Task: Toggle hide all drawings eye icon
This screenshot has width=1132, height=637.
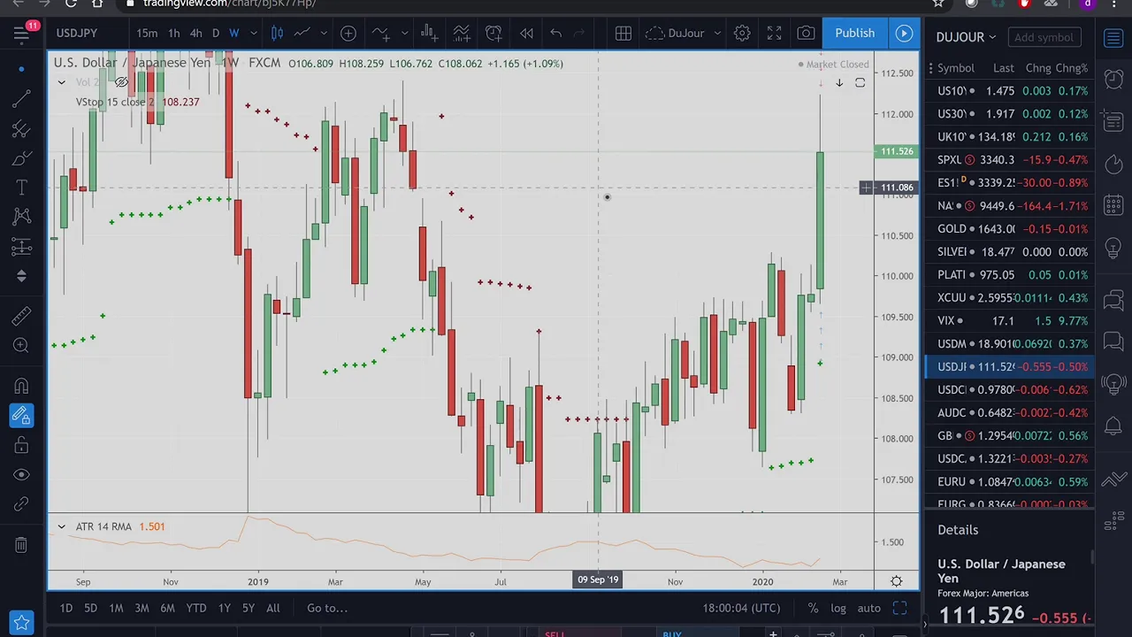Action: (x=21, y=475)
